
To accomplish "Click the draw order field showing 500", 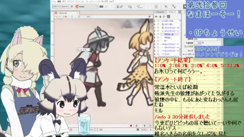I will (x=205, y=39).
